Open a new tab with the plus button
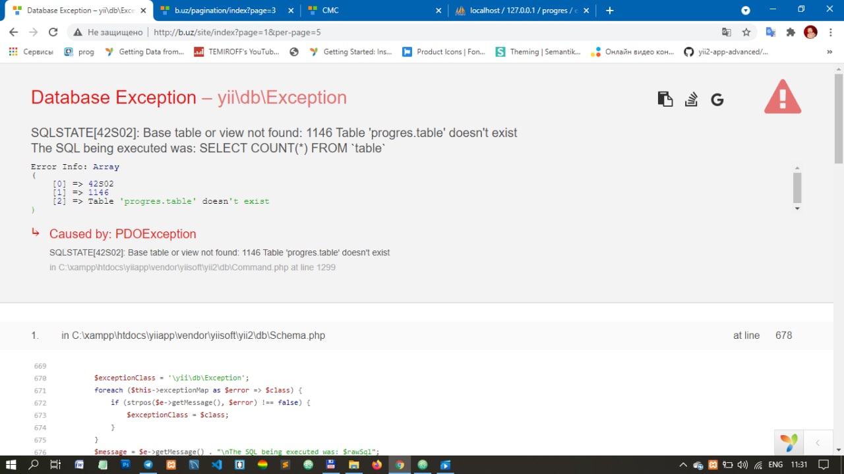This screenshot has height=474, width=844. (x=609, y=11)
